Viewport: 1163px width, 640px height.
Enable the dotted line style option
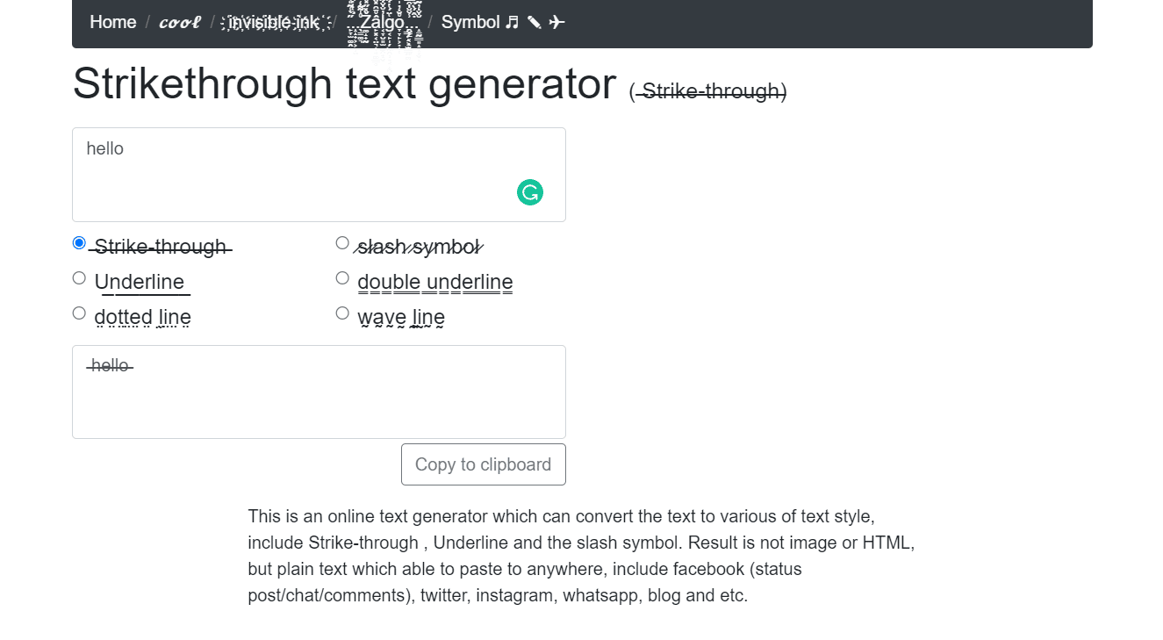pos(79,313)
